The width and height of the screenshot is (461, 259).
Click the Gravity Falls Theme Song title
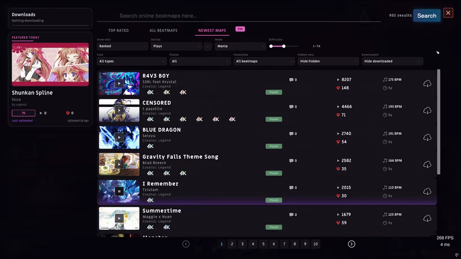pyautogui.click(x=180, y=157)
